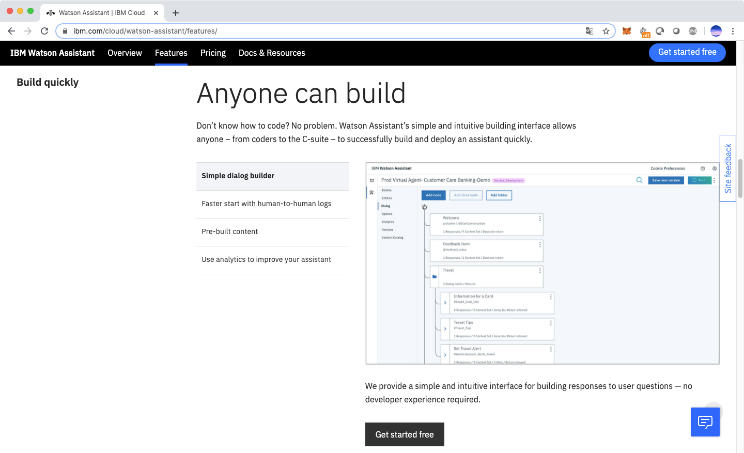Click the translate page icon
The width and height of the screenshot is (744, 453).
590,31
